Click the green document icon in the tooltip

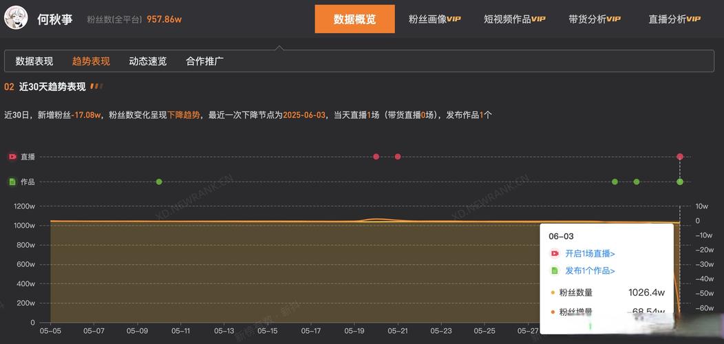point(555,271)
